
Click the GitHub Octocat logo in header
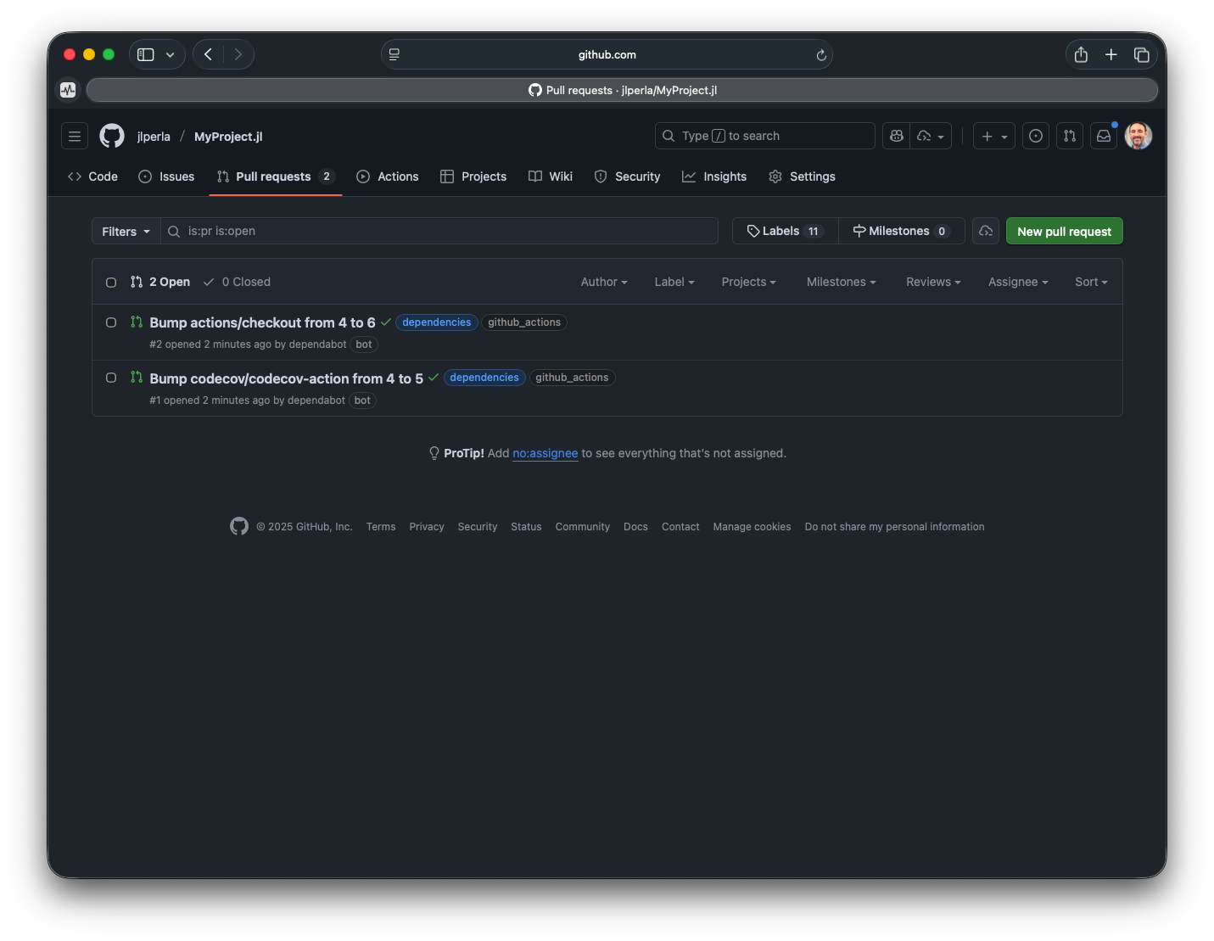point(112,136)
